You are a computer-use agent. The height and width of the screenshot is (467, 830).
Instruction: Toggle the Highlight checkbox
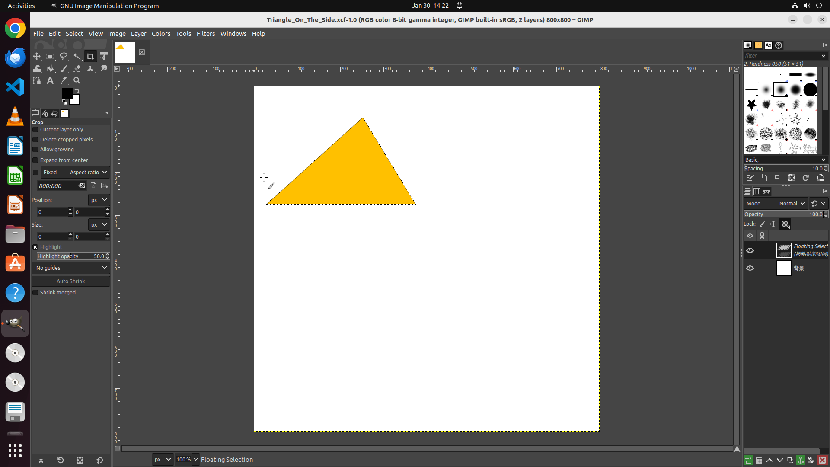click(35, 247)
